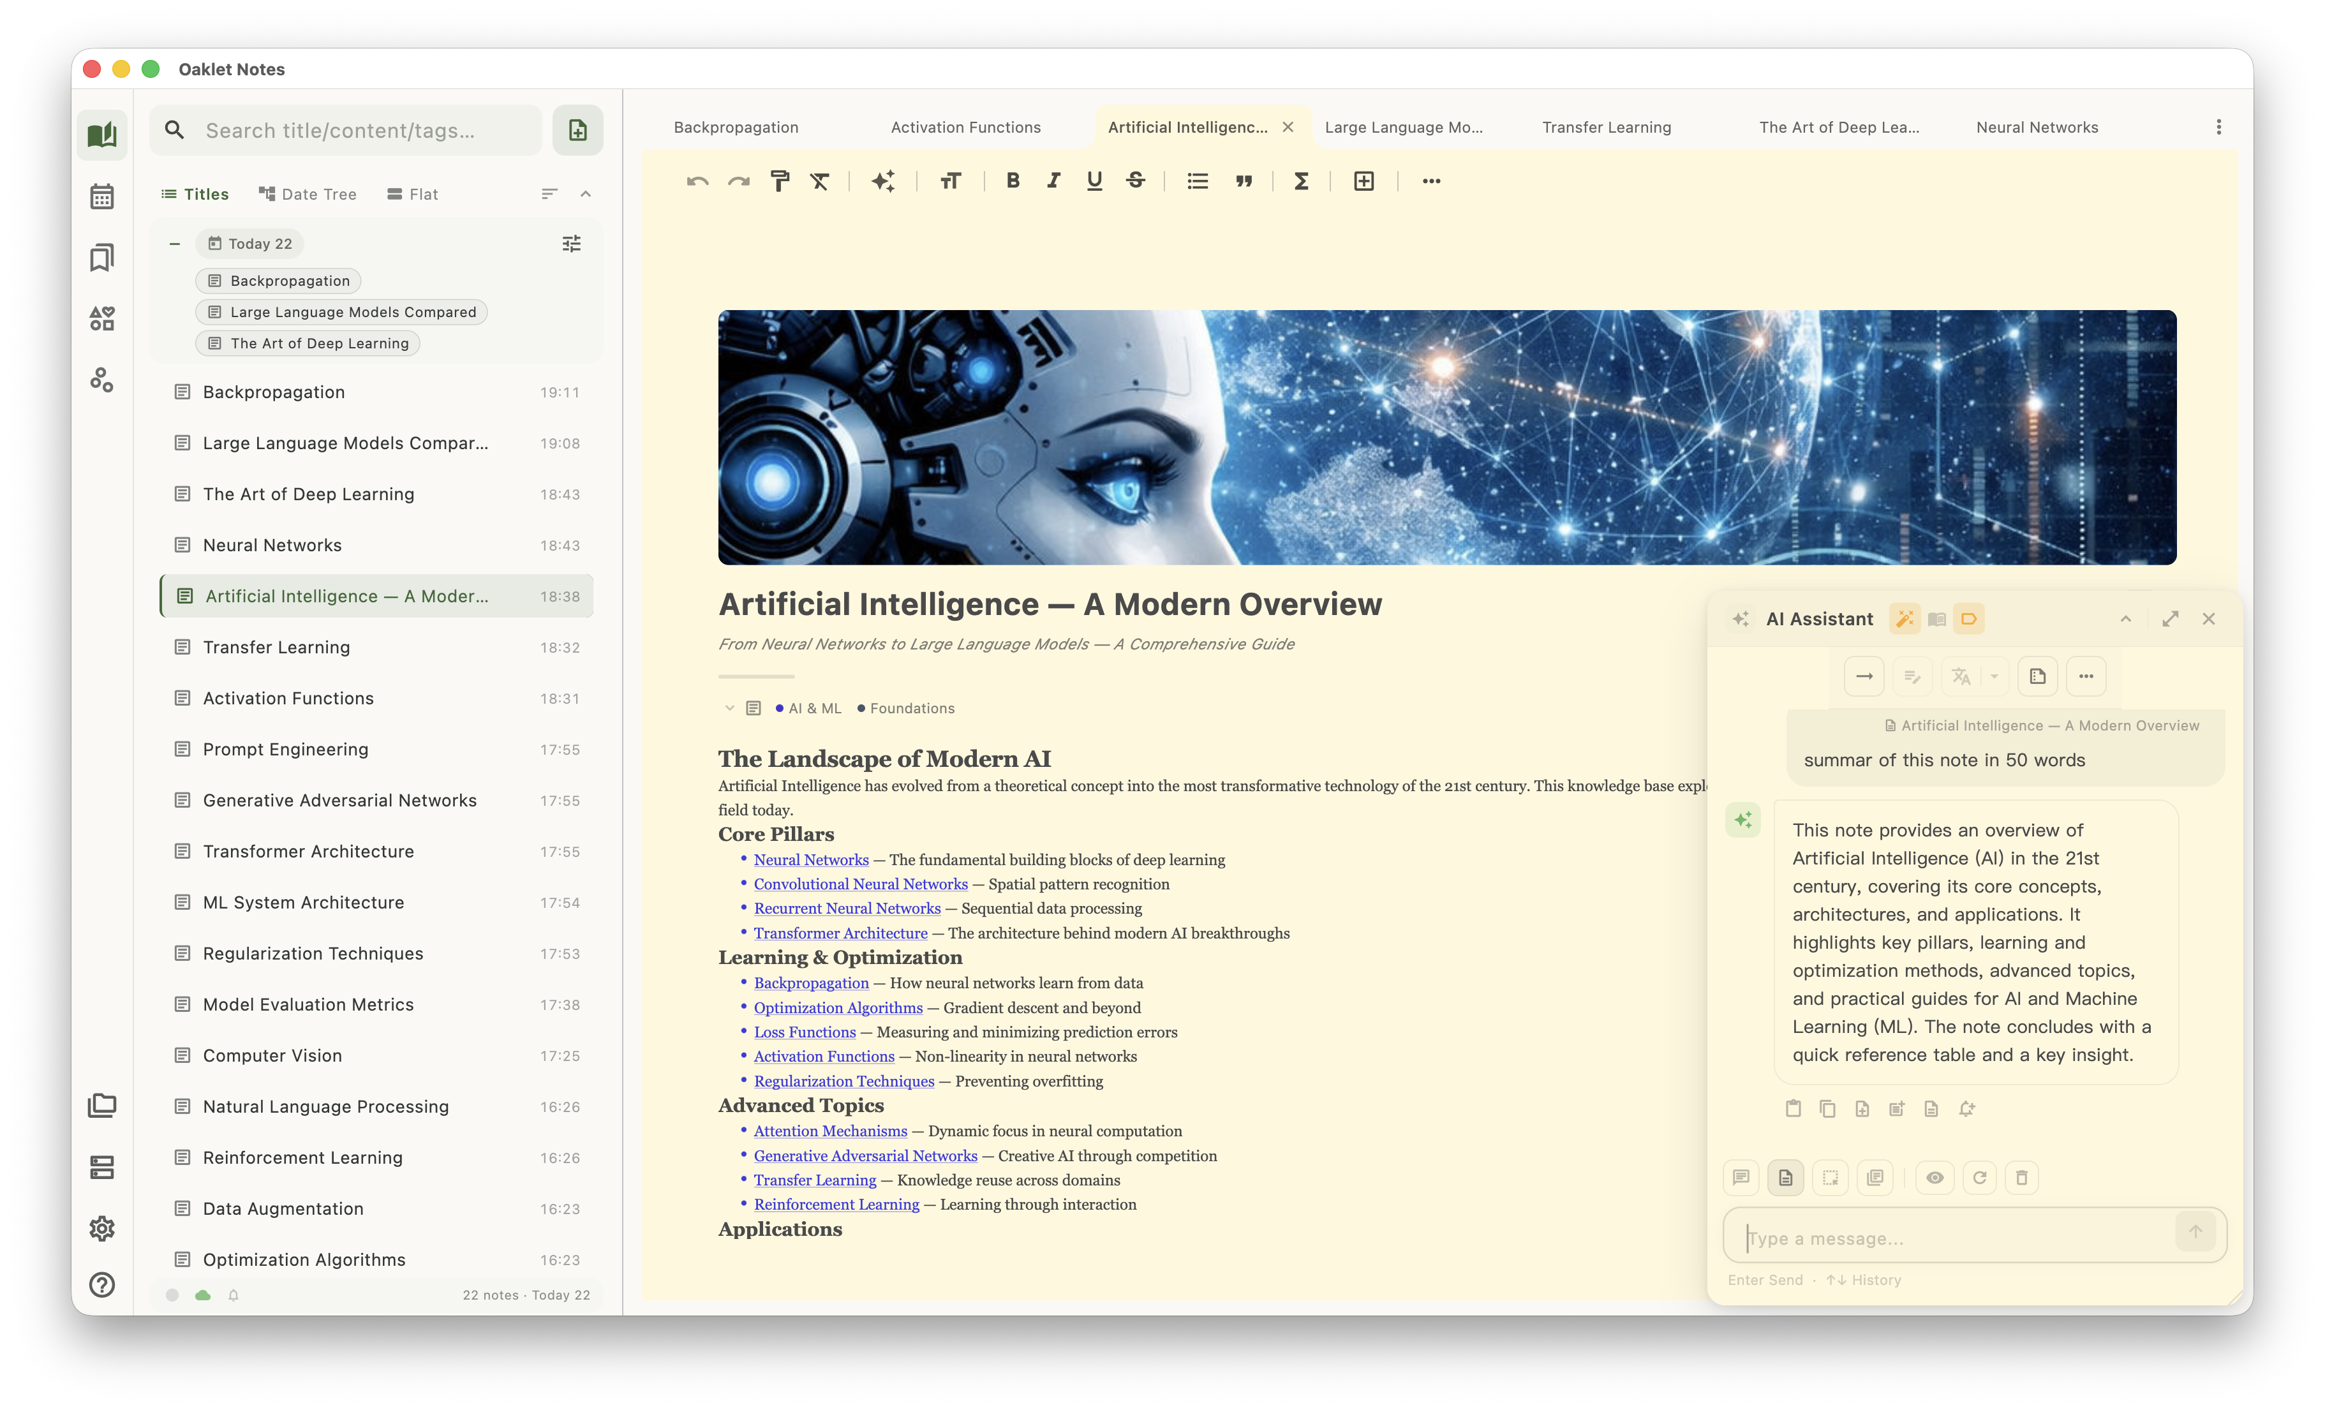Insert a table using the toolbar icon
Image resolution: width=2325 pixels, height=1410 pixels.
[x=1363, y=181]
